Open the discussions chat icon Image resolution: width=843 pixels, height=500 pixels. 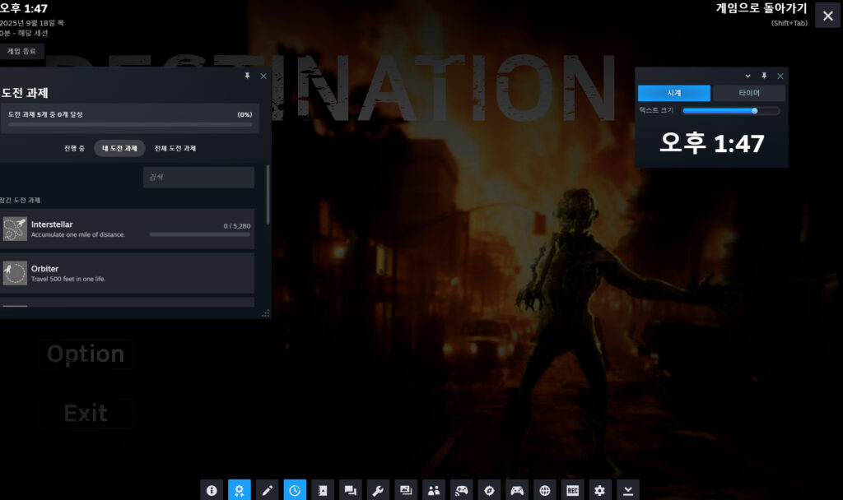(350, 490)
